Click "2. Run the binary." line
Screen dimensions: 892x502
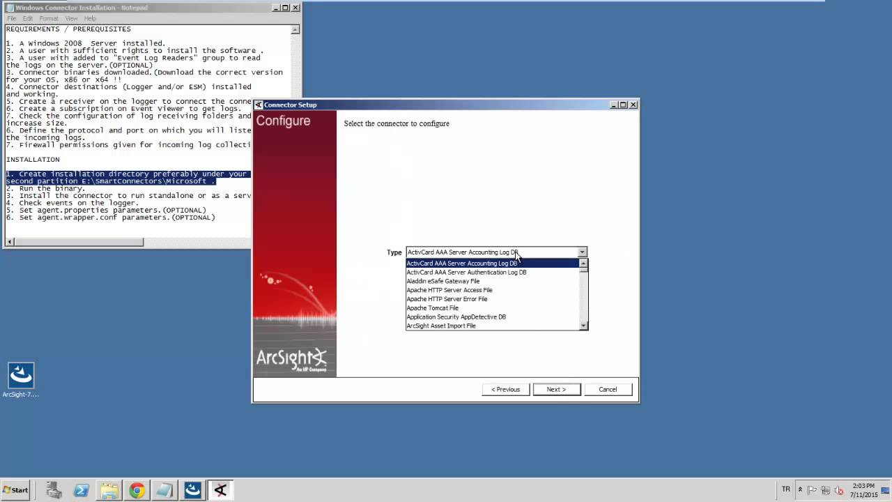pyautogui.click(x=45, y=188)
